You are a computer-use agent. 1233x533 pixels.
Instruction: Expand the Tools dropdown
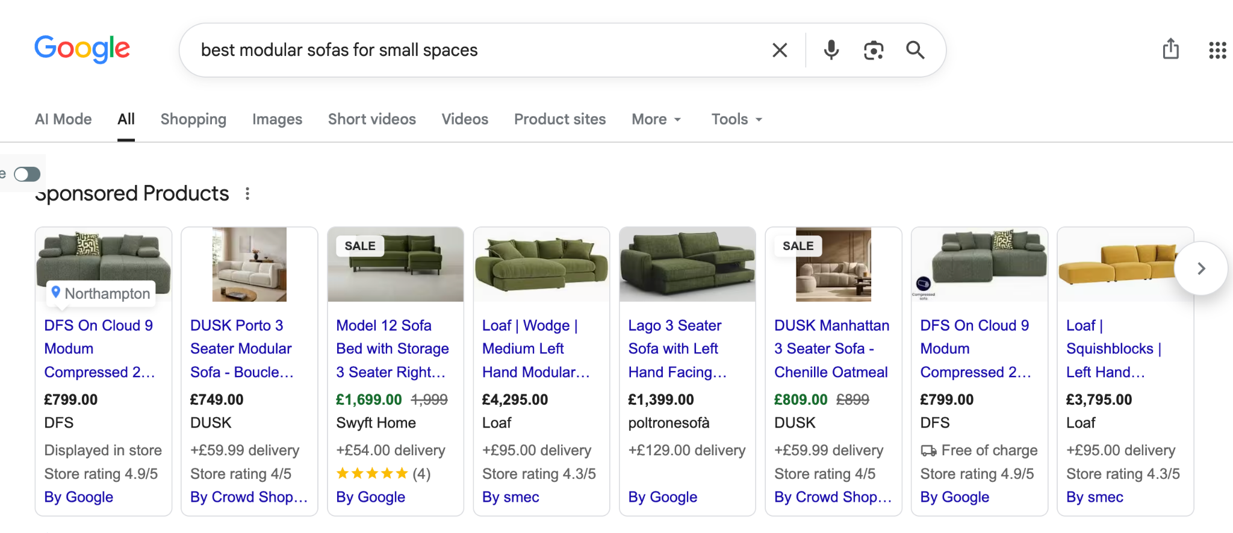tap(737, 119)
